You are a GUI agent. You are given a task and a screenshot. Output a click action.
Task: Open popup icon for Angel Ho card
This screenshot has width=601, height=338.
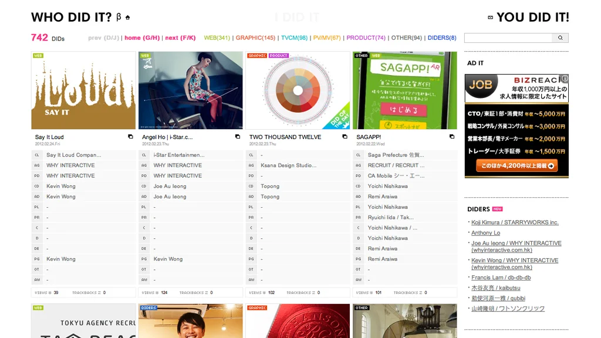click(x=238, y=137)
